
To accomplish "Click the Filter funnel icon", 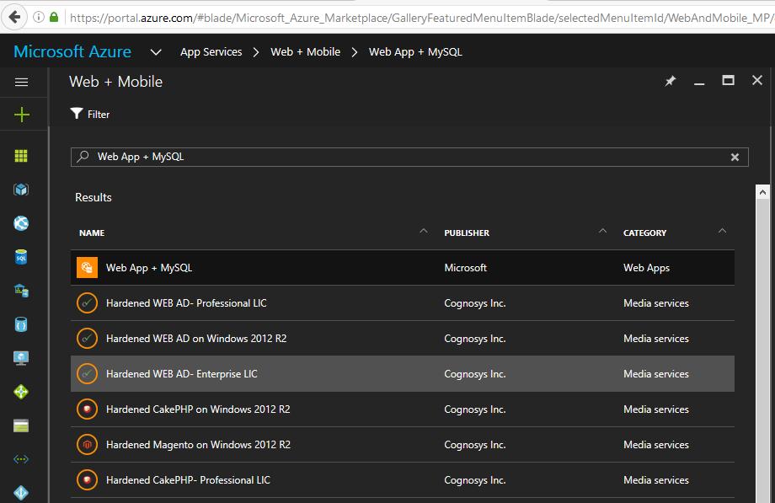I will point(76,114).
